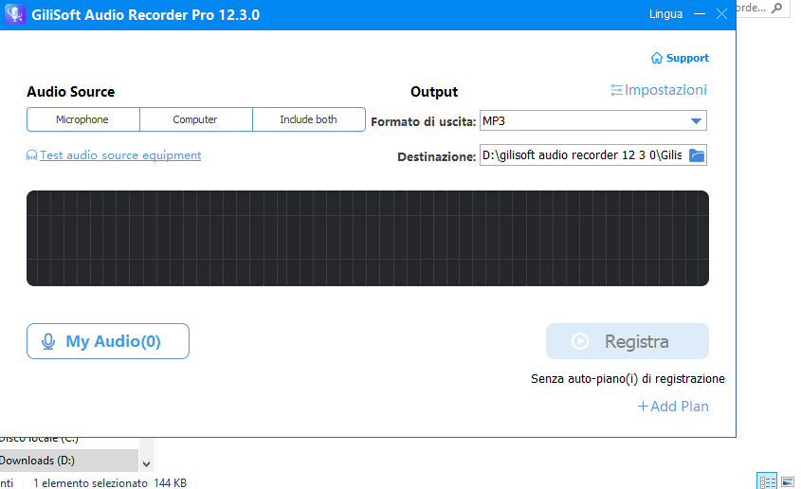The image size is (801, 489).
Task: Open the Support link
Action: tap(687, 58)
